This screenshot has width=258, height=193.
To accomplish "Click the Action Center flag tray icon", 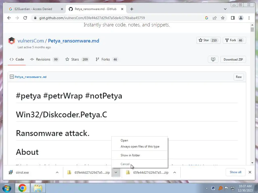I will 227,188.
